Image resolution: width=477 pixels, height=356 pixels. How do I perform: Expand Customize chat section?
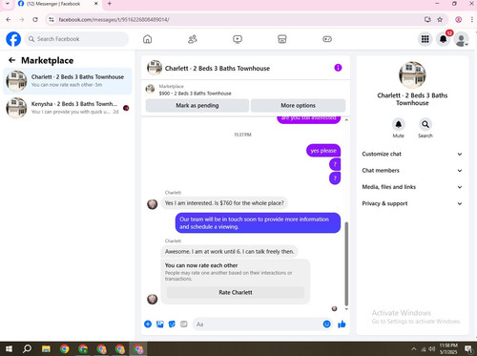[412, 154]
